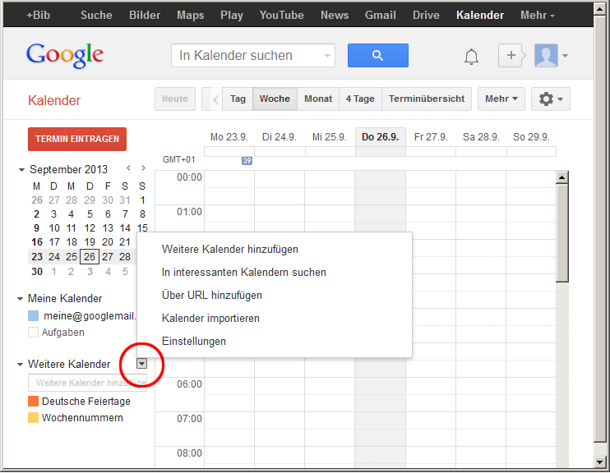
Task: Choose Über URL hinzufügen menu entry
Action: pyautogui.click(x=212, y=295)
